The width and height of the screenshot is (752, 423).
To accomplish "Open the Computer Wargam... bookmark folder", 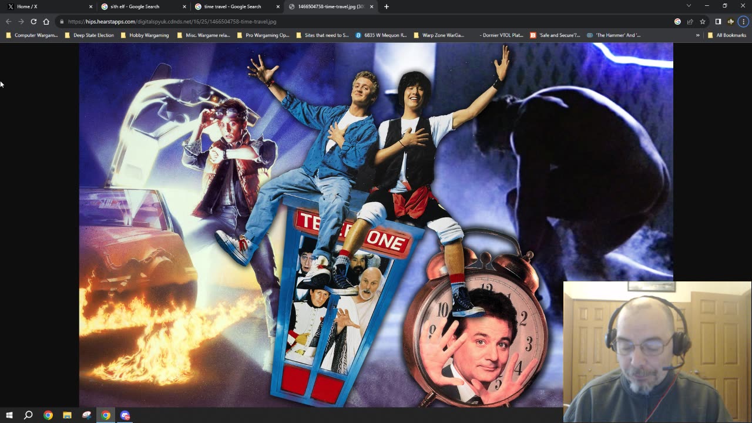I will click(x=32, y=35).
